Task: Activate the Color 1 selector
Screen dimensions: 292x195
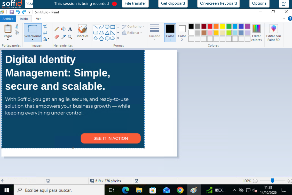Action: tap(170, 33)
